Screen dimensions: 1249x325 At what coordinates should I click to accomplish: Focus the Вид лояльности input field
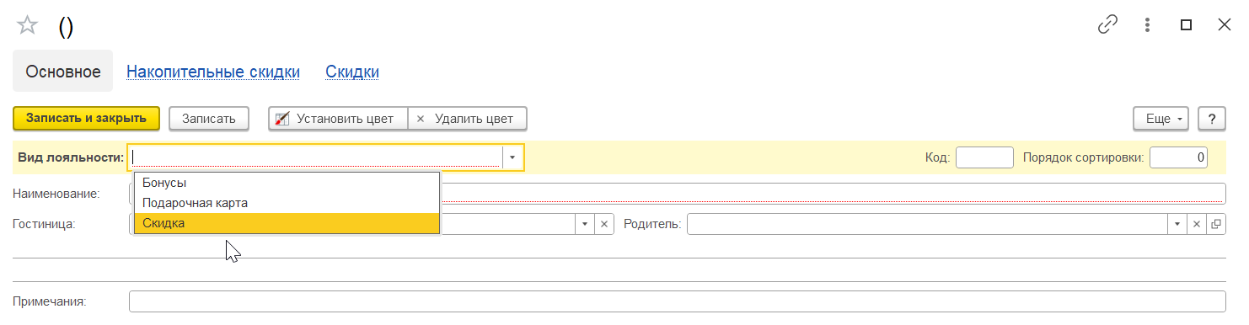pyautogui.click(x=316, y=157)
